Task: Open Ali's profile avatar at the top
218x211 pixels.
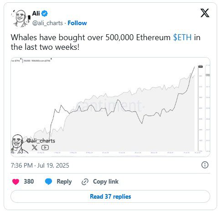Action: pyautogui.click(x=21, y=18)
